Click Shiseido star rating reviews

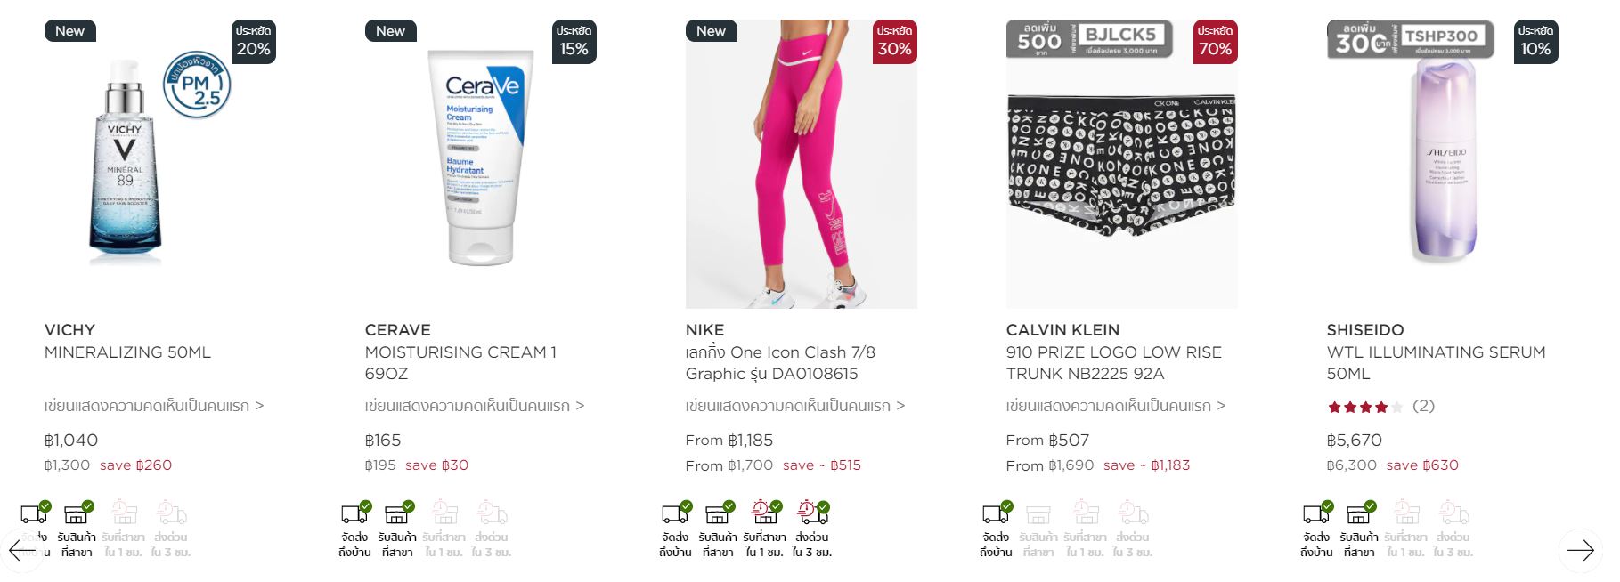click(x=1380, y=407)
